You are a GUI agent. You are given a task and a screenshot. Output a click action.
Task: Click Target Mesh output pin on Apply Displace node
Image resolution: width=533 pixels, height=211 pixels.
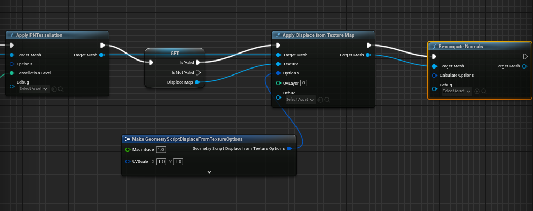click(368, 55)
